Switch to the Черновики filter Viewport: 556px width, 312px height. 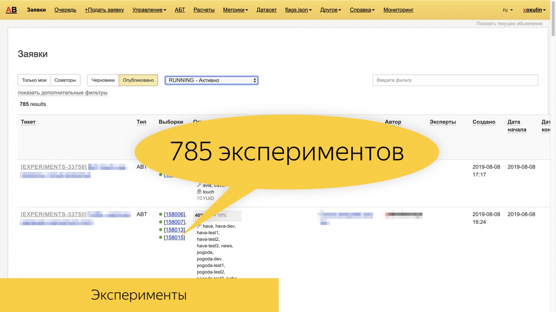coord(103,80)
